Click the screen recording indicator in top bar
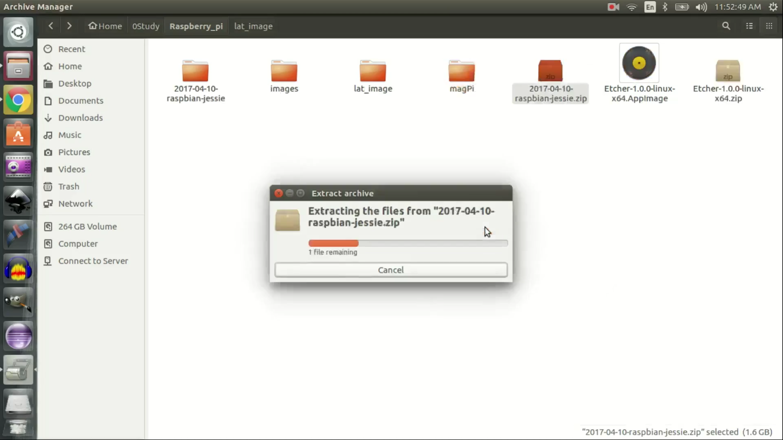The width and height of the screenshot is (783, 440). pos(613,7)
